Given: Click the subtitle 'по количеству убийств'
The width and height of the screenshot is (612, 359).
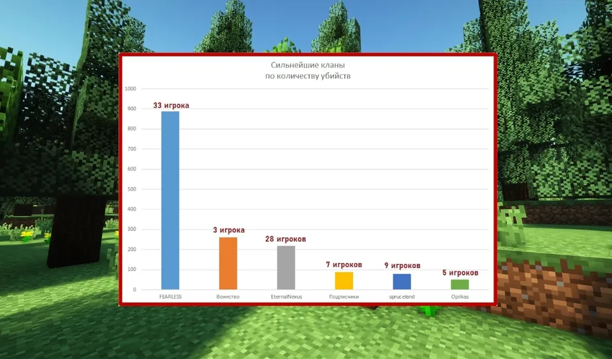Looking at the screenshot, I should (x=307, y=76).
